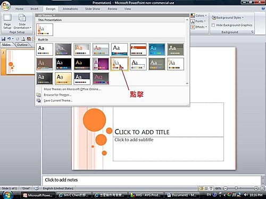Open the theme Fonts dropdown
266x199 pixels.
click(x=198, y=21)
